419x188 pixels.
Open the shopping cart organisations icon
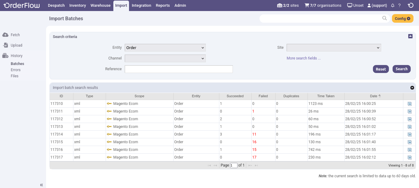click(306, 5)
